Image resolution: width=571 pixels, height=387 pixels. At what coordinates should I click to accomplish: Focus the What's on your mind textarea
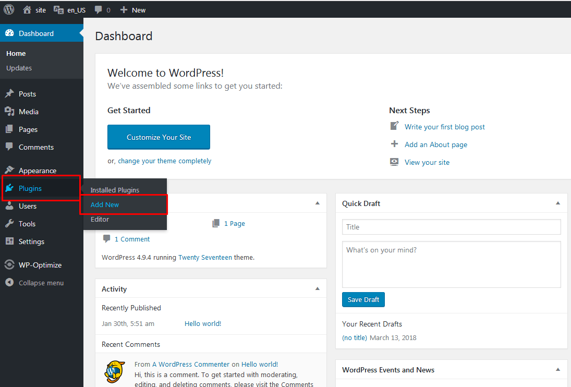tap(452, 264)
